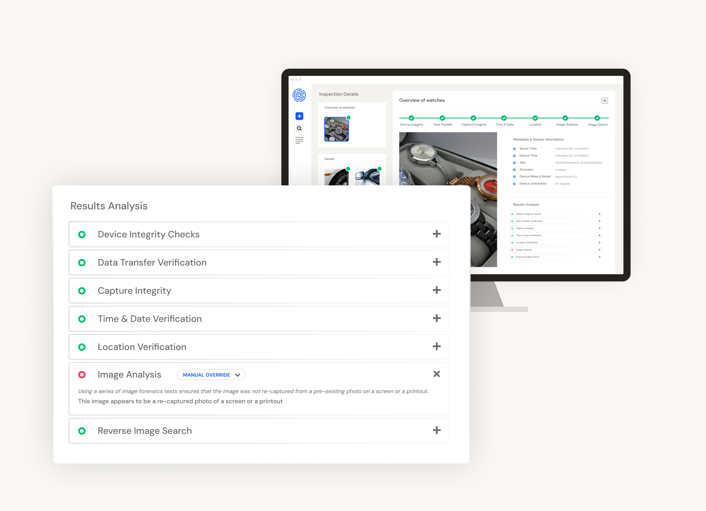706x511 pixels.
Task: Click the blue plus icon in sidebar
Action: (299, 116)
